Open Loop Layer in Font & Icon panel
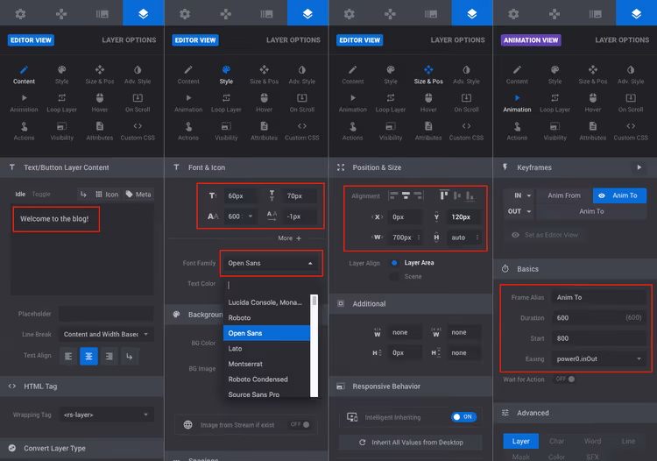This screenshot has width=657, height=461. point(226,103)
